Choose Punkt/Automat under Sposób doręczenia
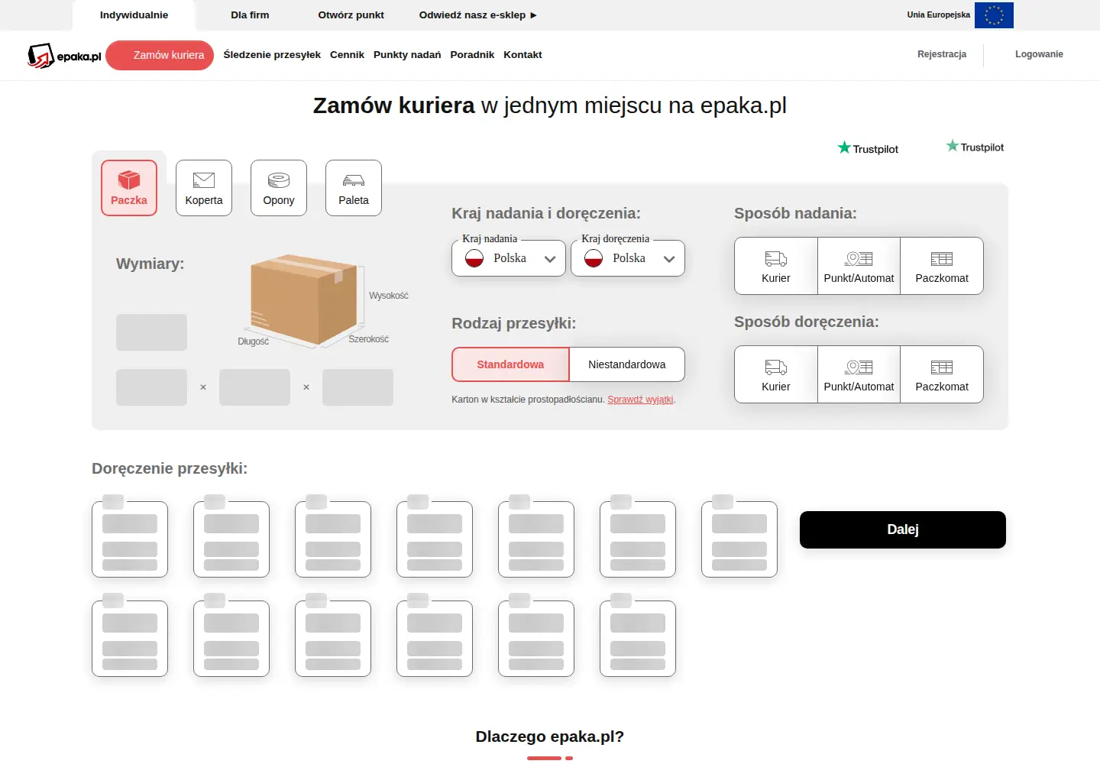Viewport: 1100px width, 764px height. tap(859, 374)
